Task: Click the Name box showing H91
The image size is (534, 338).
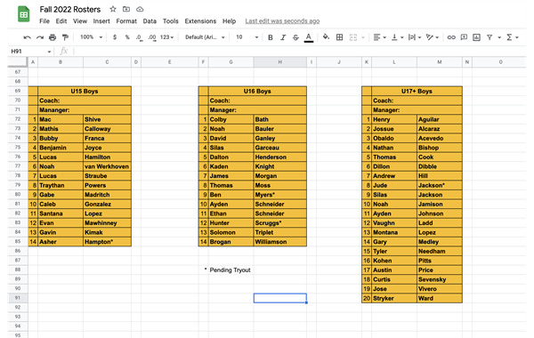Action: point(30,52)
